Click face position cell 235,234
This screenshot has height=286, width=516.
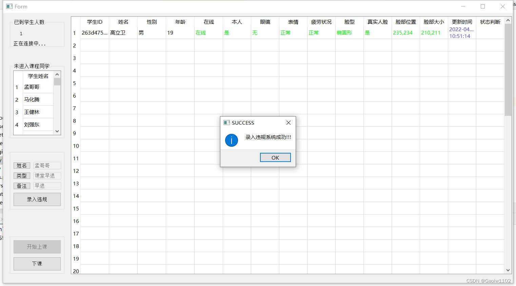(405, 33)
